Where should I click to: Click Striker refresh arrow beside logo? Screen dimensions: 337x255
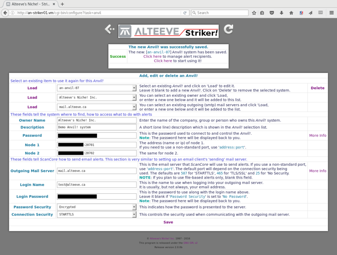(228, 29)
